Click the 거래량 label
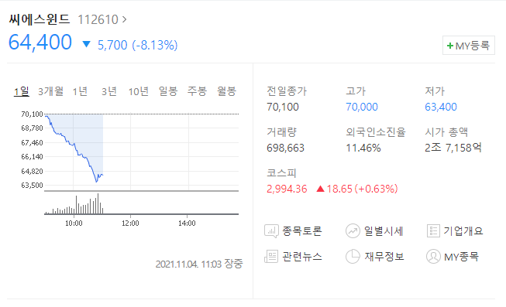The height and width of the screenshot is (307, 506). [x=281, y=132]
